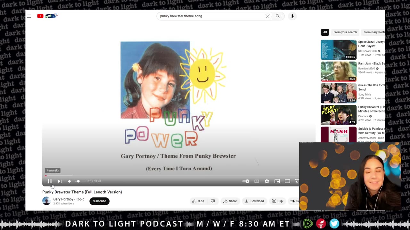Viewport: 410px width, 230px height.
Task: Like the video with thumbs up
Action: coord(199,201)
